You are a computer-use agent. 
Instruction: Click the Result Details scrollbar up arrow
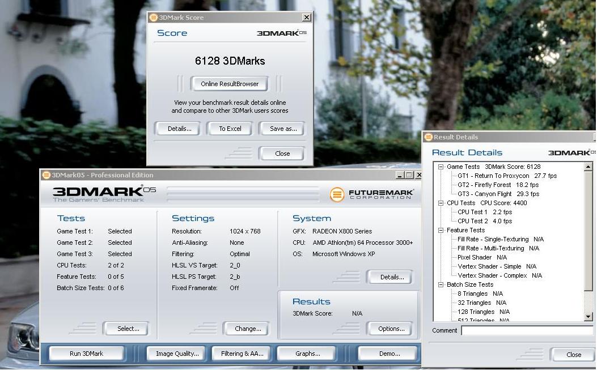(x=588, y=167)
